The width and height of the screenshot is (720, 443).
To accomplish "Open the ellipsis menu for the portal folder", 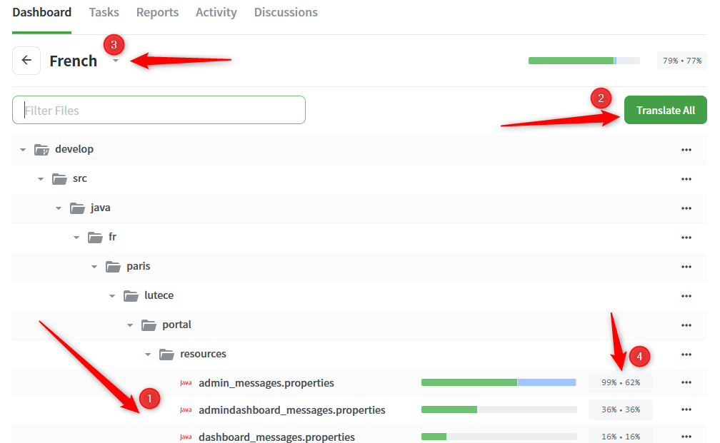I will click(x=686, y=325).
